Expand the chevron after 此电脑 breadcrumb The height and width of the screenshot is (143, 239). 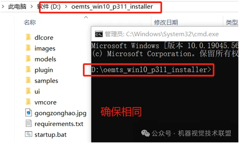[x=32, y=7]
